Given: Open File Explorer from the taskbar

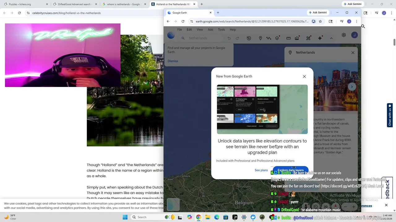Looking at the screenshot, I should click(x=208, y=217).
